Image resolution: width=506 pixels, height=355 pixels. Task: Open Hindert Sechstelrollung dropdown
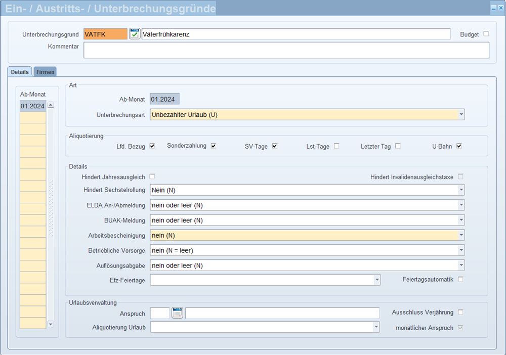[x=461, y=190]
